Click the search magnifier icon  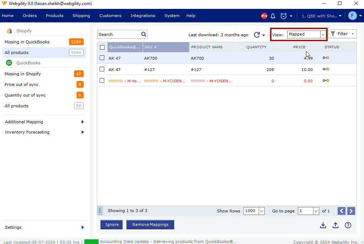pos(144,34)
